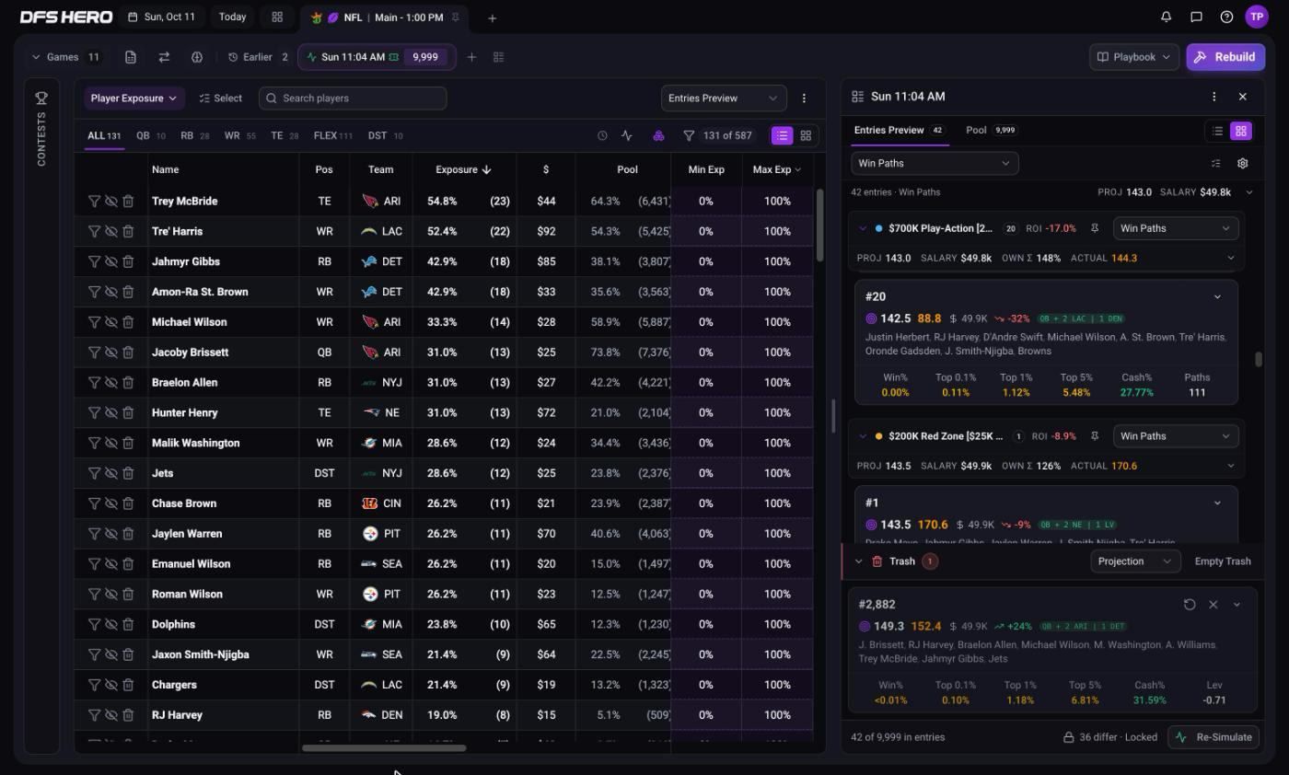Open the Contests trophy sidebar
This screenshot has height=775, width=1289.
coord(41,129)
